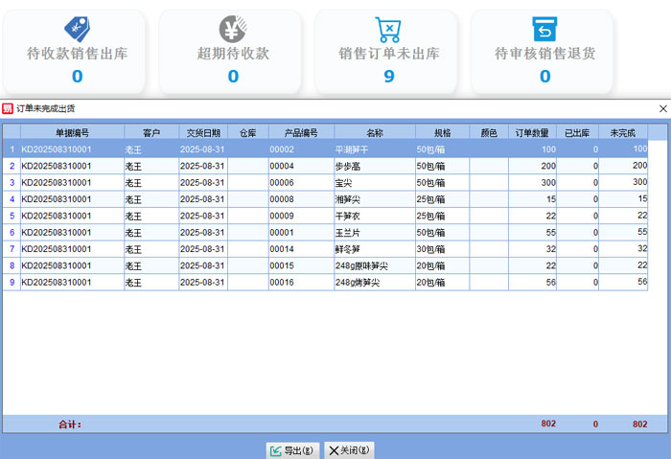This screenshot has height=459, width=671.
Task: Click the 玉兰片 product name cell
Action: pos(345,233)
